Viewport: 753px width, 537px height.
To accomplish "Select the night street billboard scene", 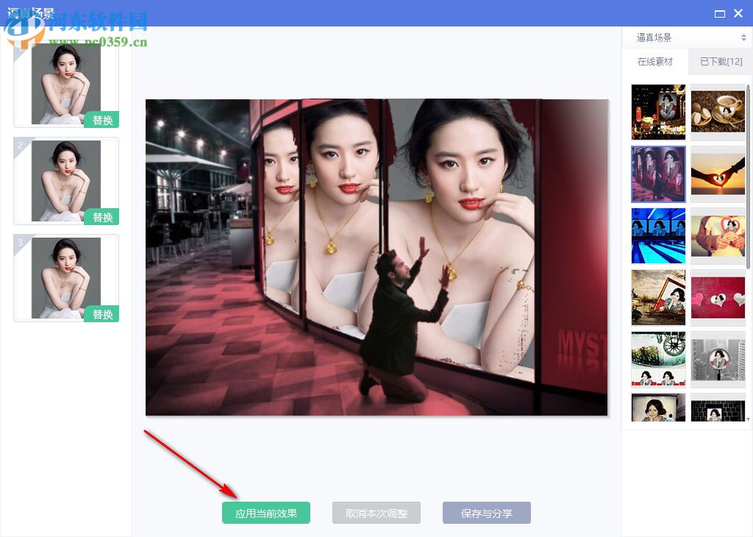I will click(x=657, y=112).
